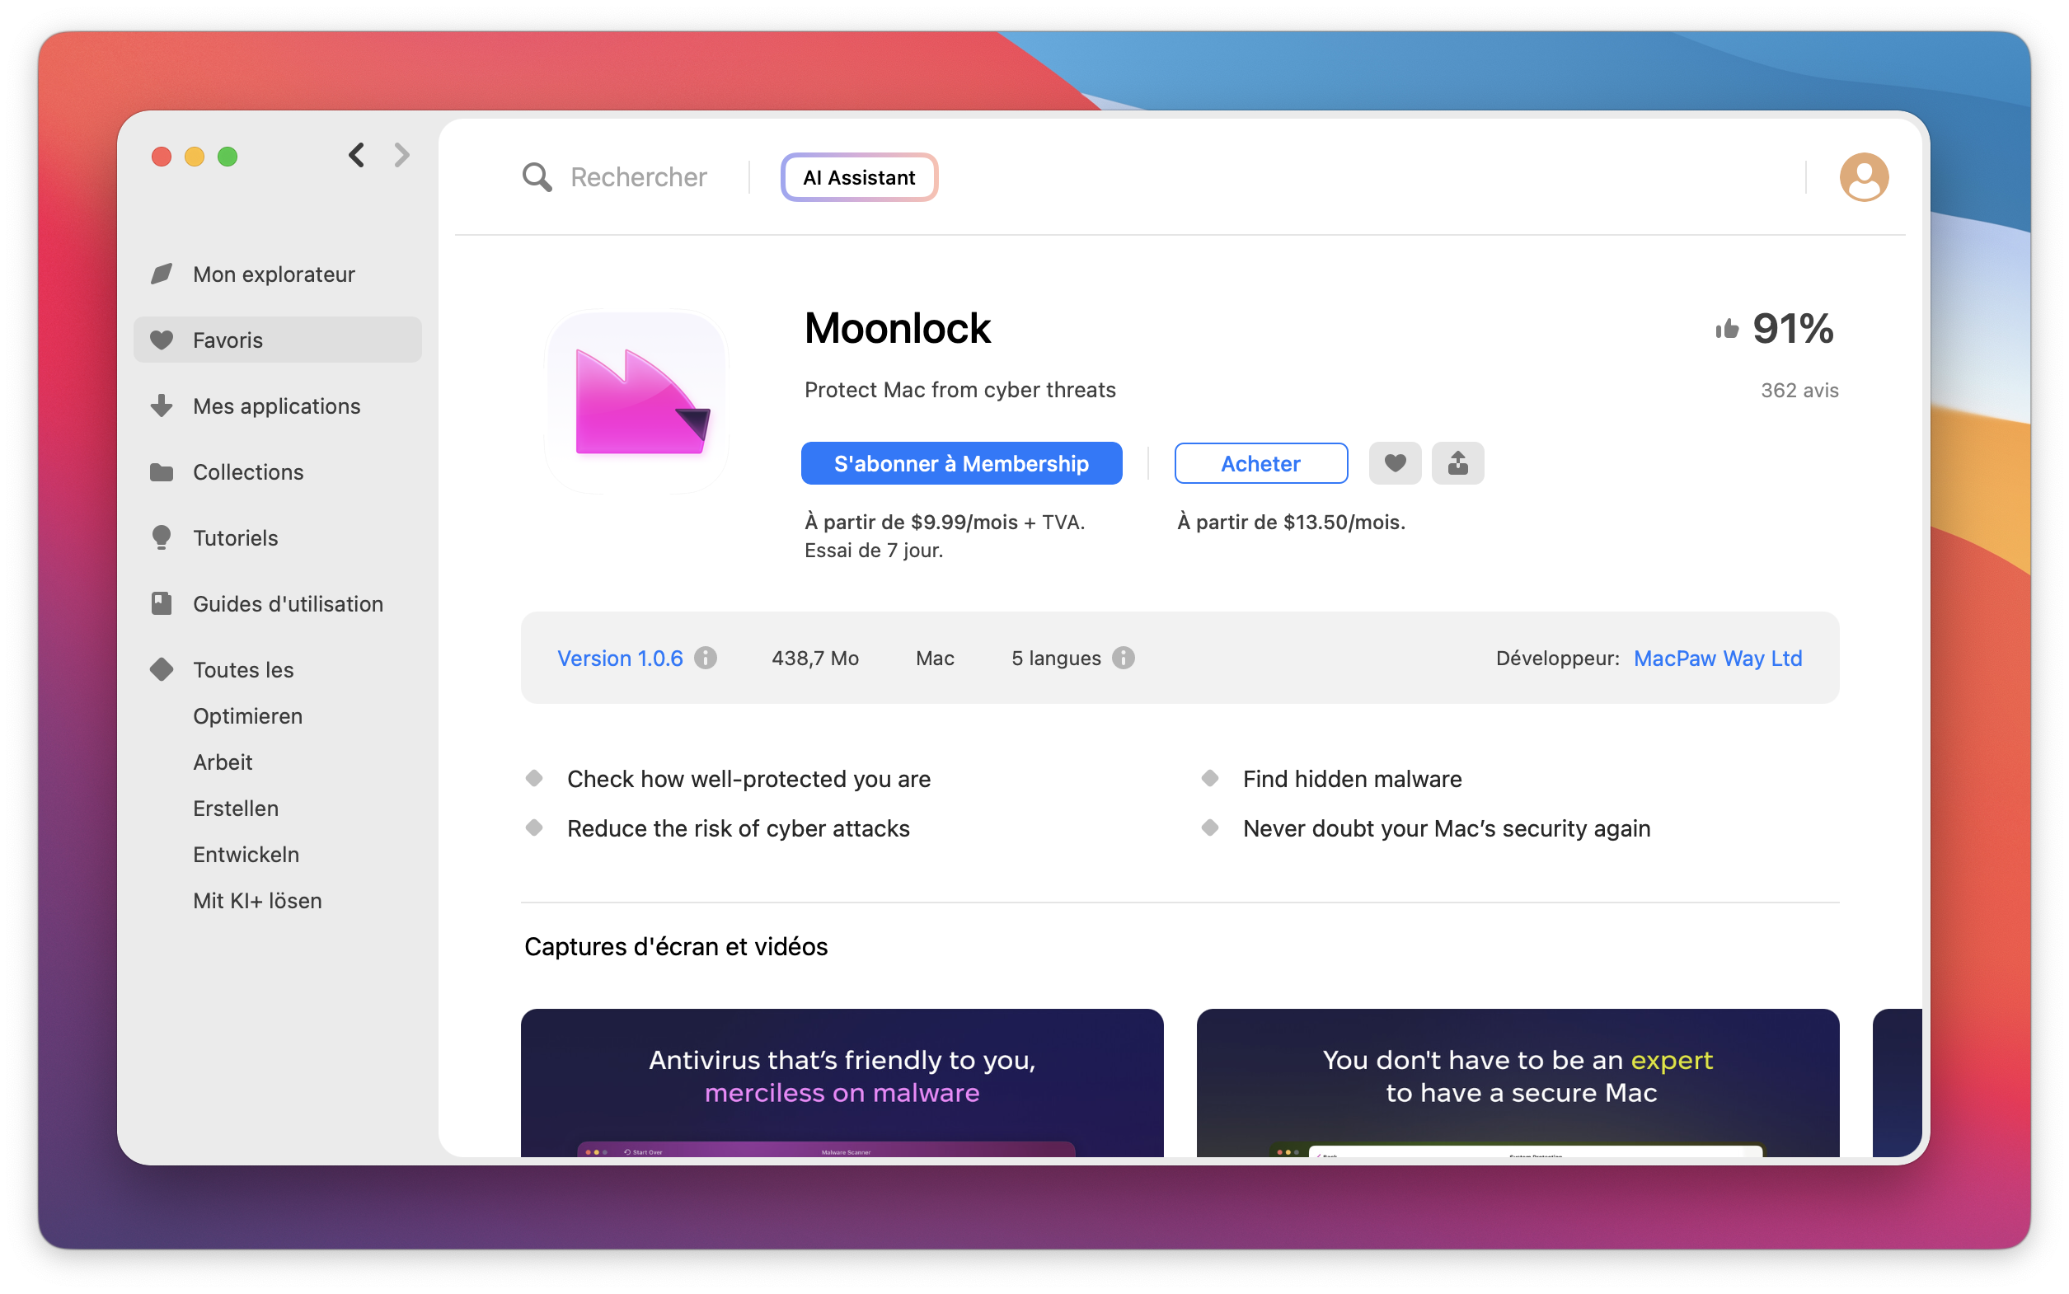
Task: Click 'Find hidden malware' feature text
Action: click(x=1351, y=779)
